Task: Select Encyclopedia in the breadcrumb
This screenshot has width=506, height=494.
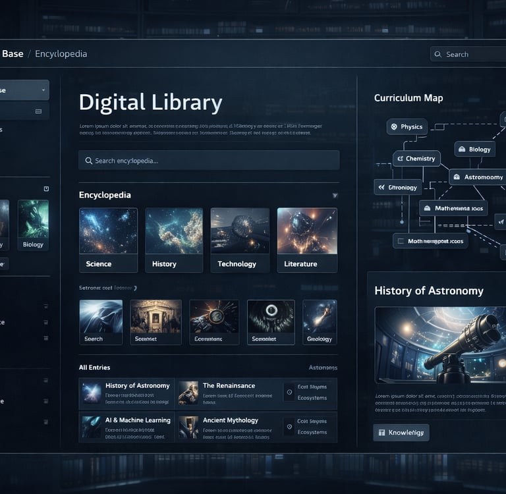Action: click(x=61, y=54)
